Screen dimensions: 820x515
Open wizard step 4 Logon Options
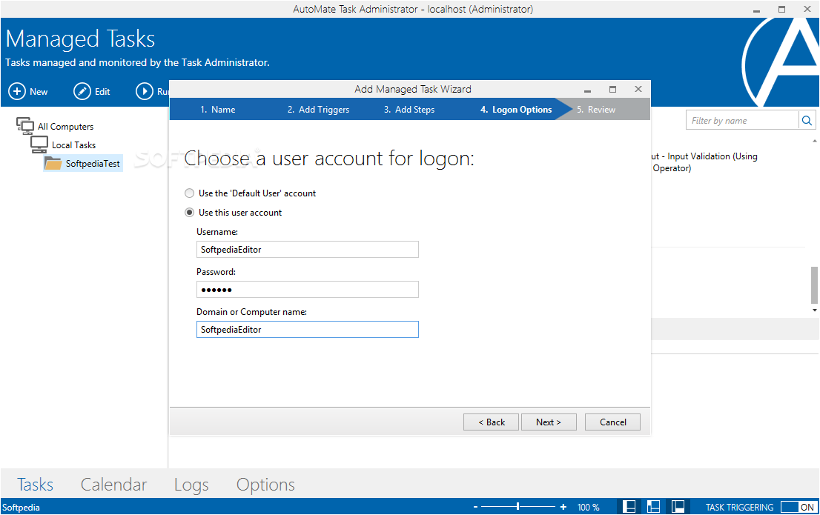[x=515, y=110]
